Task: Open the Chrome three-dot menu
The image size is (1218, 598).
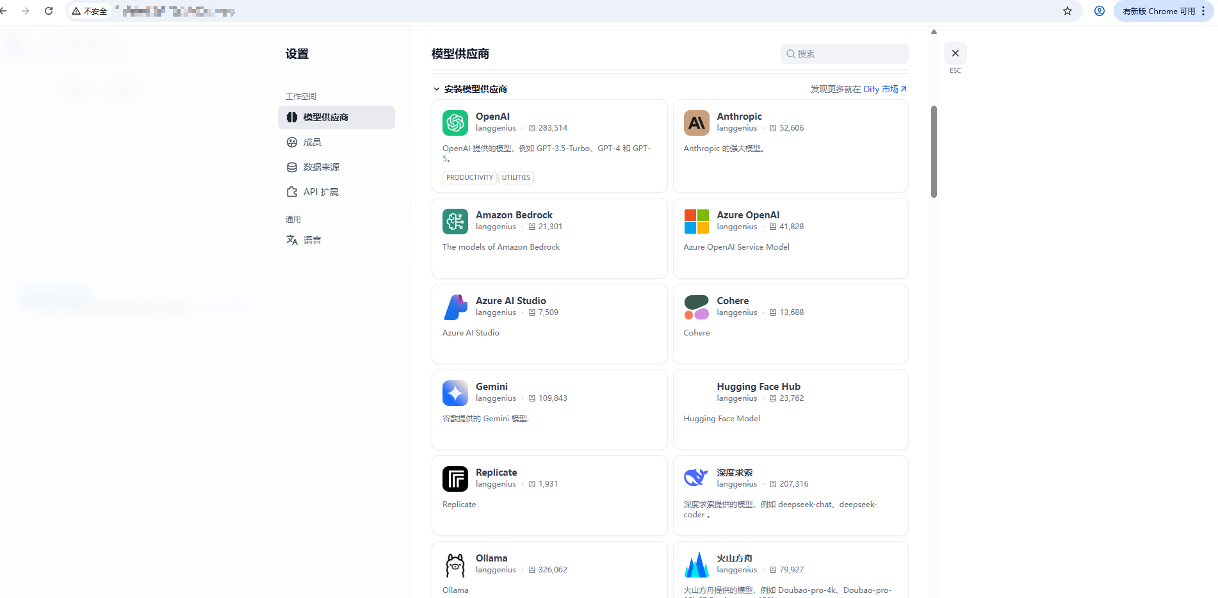Action: pos(1204,11)
